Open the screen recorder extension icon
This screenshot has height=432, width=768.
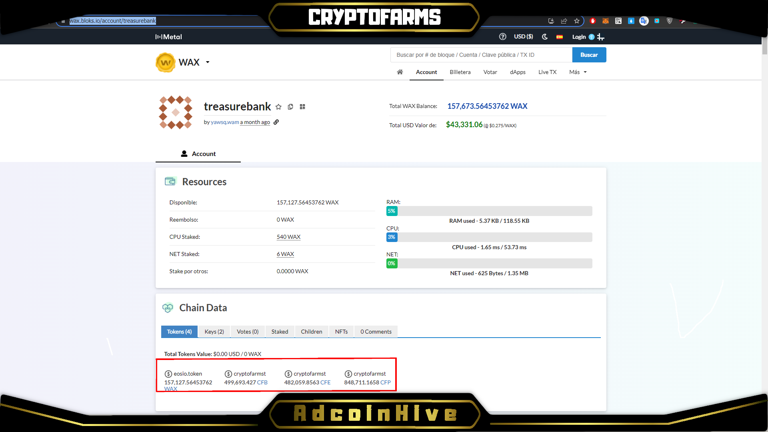[657, 21]
